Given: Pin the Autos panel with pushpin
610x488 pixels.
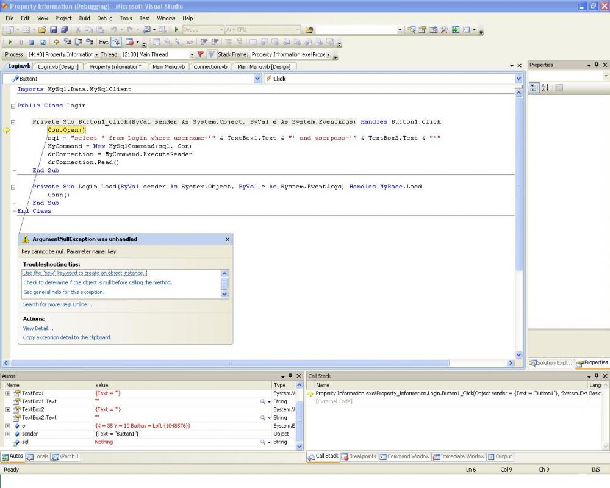Looking at the screenshot, I should click(x=290, y=376).
